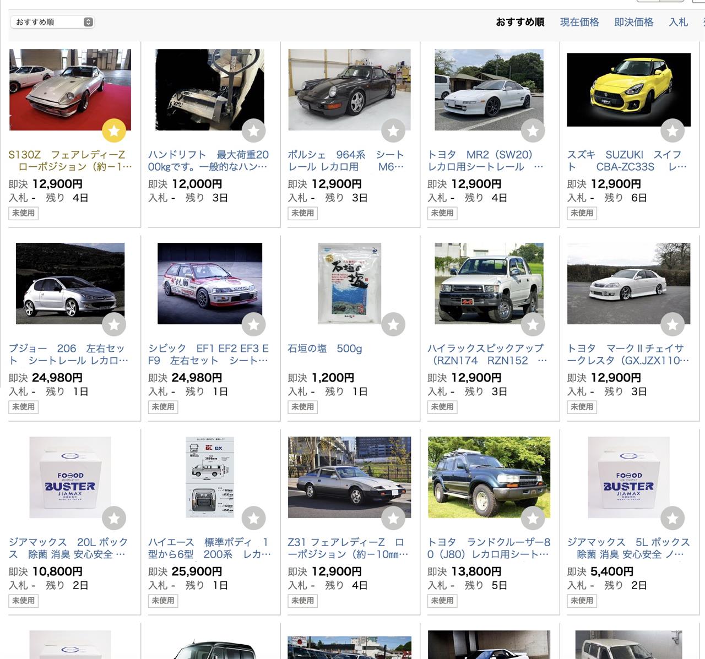
Task: Watchlist star for Z31 フェアレディーZ
Action: point(393,518)
